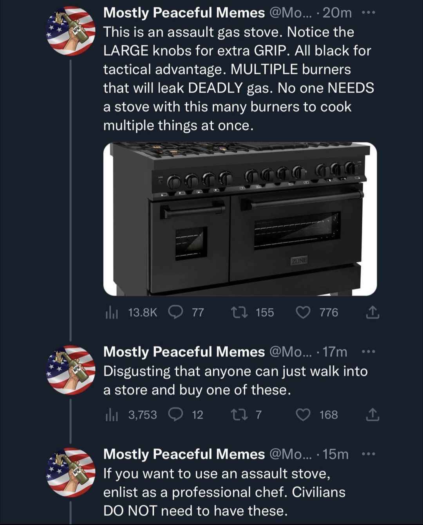Screen dimensions: 423x525
Task: Open more options on the 15m tweet
Action: [x=369, y=454]
